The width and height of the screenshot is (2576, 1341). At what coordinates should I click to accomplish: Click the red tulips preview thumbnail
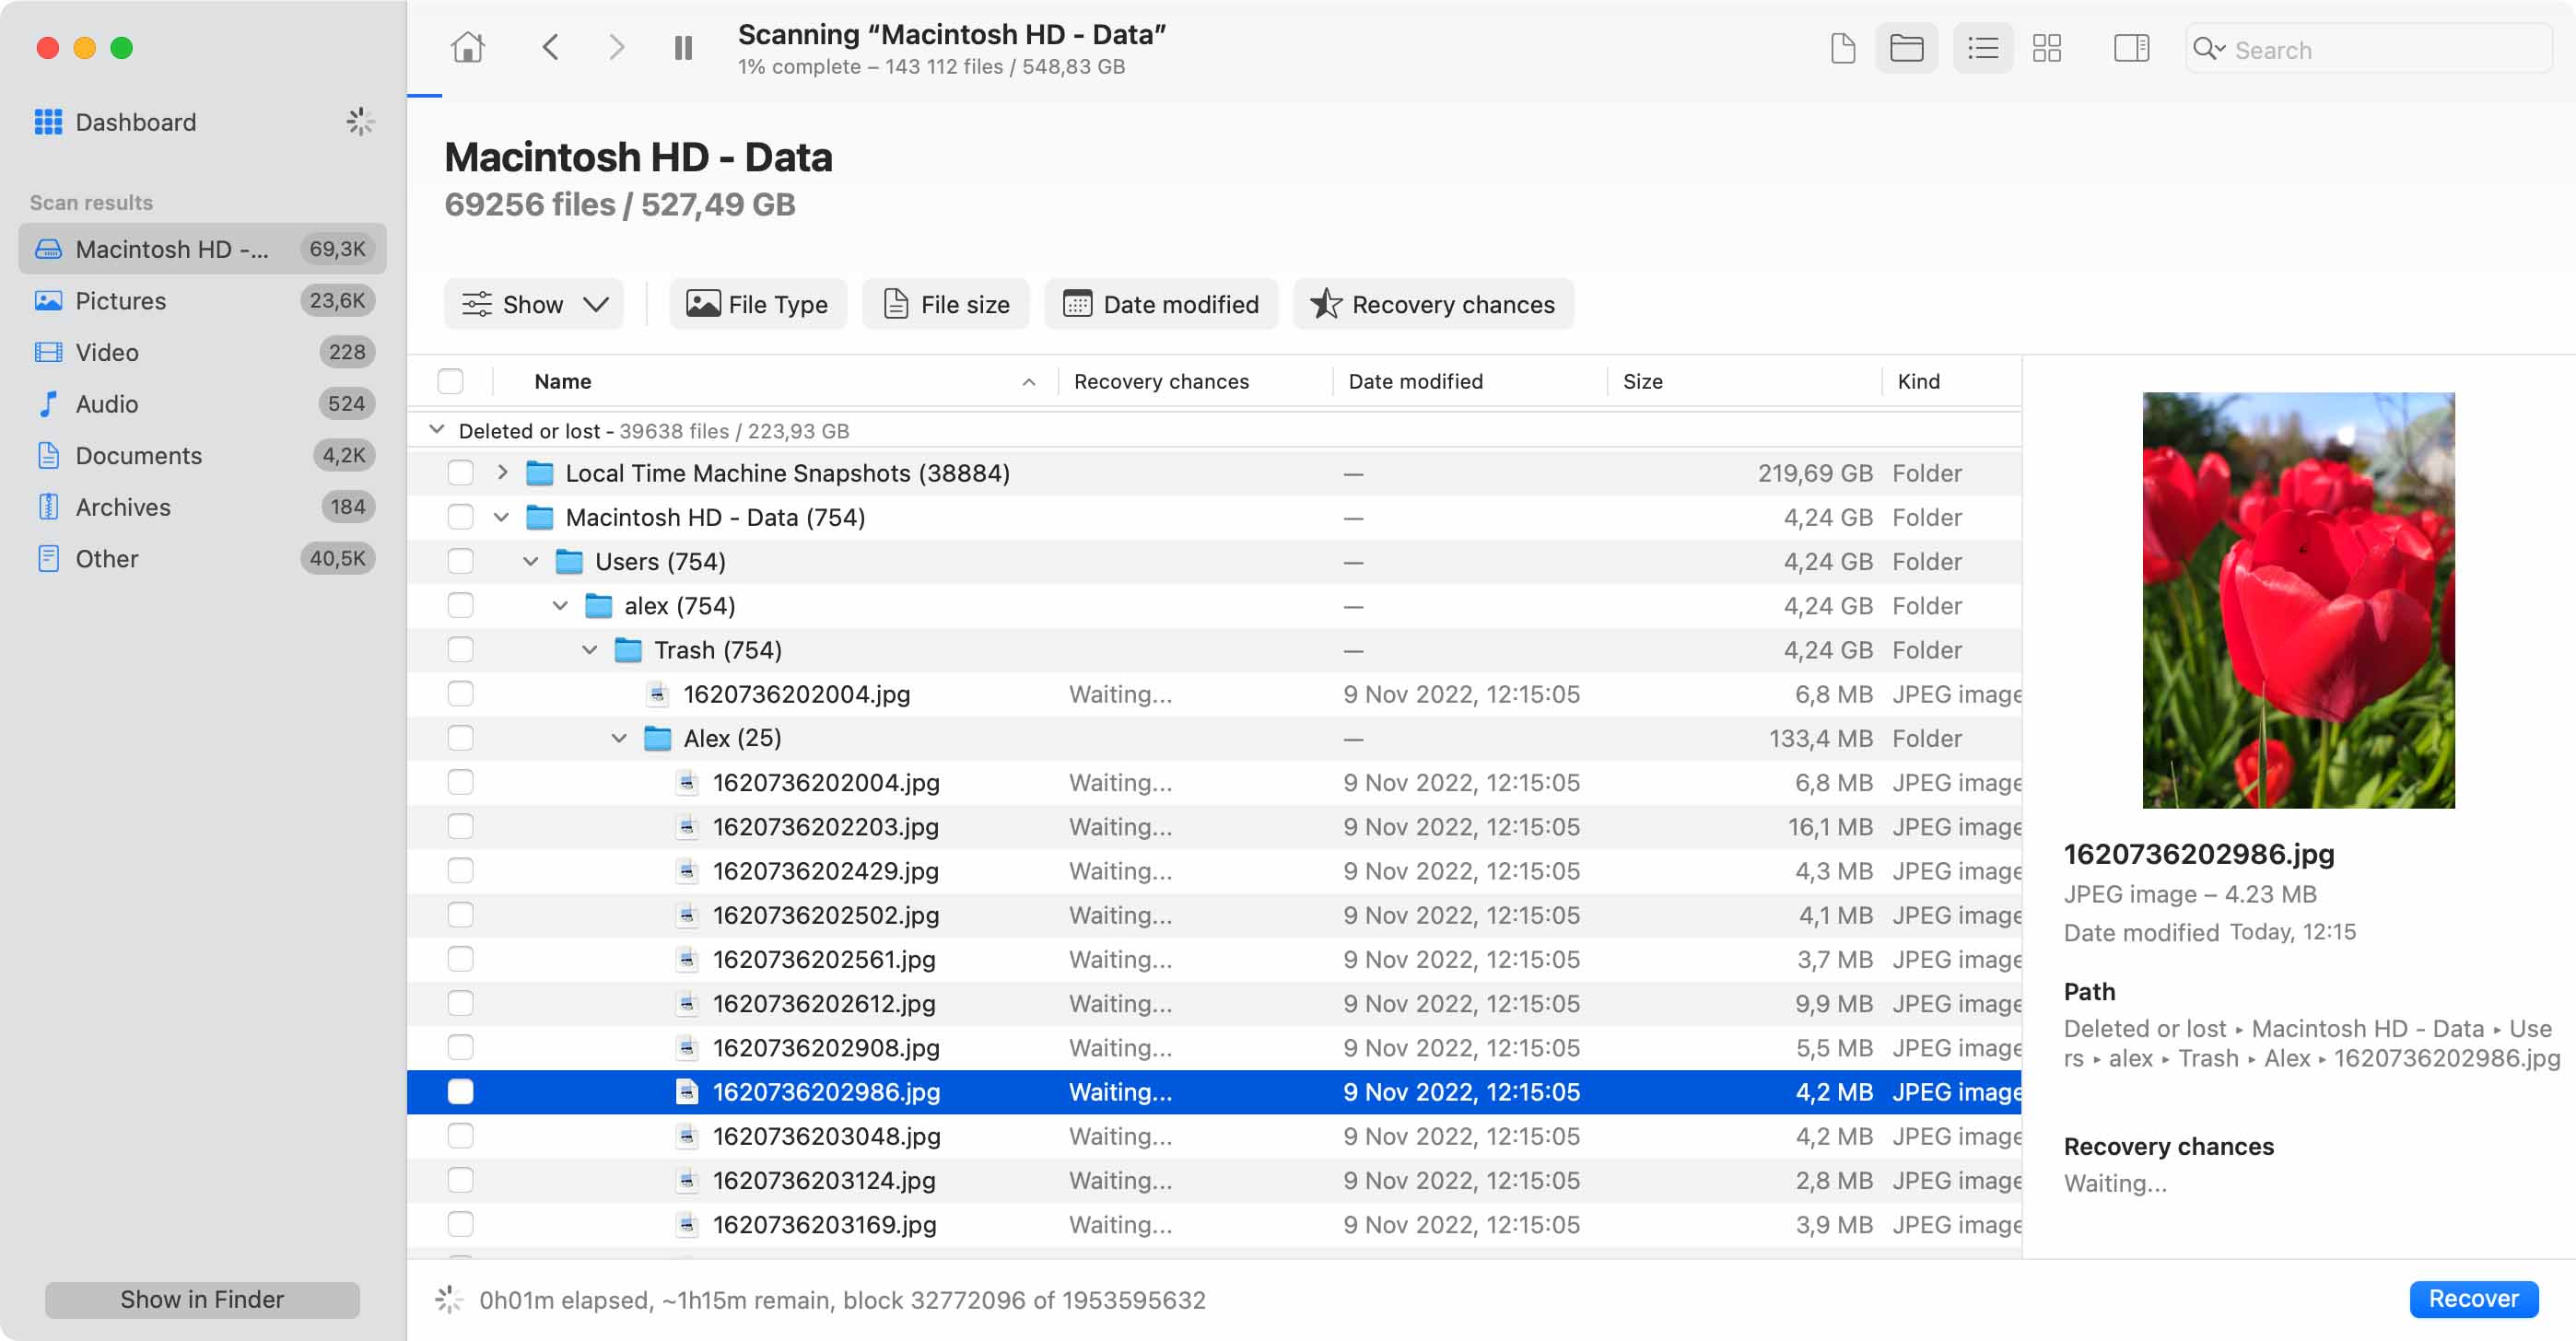(x=2299, y=600)
